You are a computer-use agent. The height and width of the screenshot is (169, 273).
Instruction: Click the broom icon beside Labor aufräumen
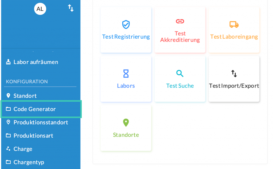click(x=8, y=62)
